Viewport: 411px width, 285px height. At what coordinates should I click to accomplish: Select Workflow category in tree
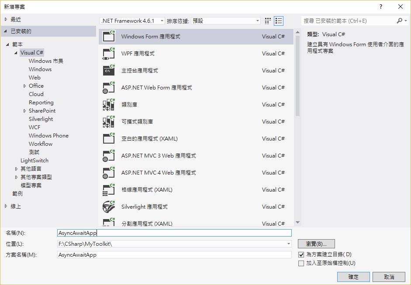[x=41, y=144]
